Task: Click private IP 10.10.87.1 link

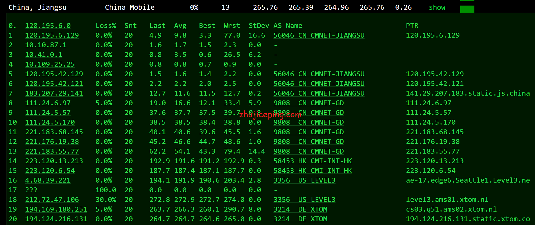Action: tap(46, 45)
